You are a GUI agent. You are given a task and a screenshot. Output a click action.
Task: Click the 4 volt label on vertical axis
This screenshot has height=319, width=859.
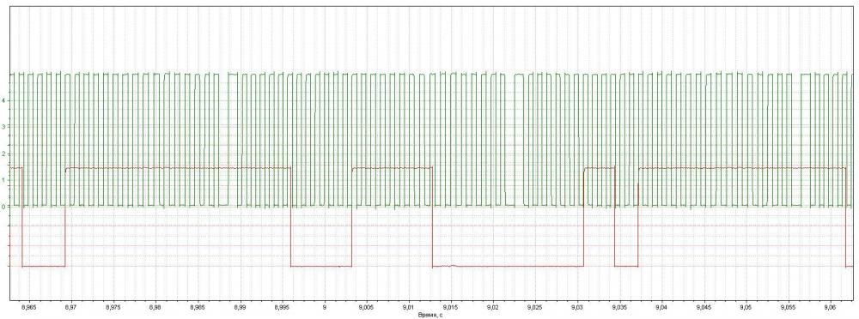pyautogui.click(x=3, y=100)
